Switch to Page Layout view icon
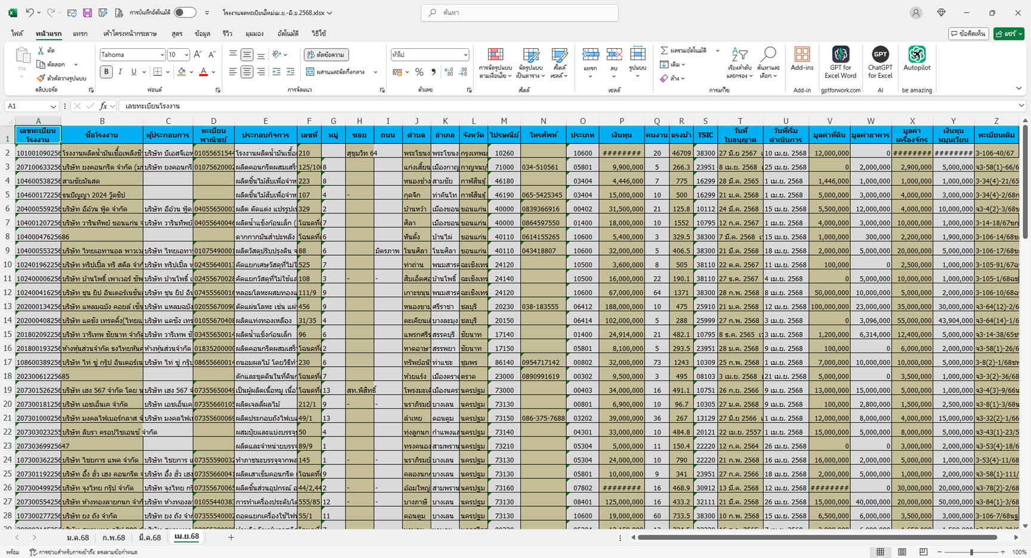The image size is (1031, 558). pyautogui.click(x=902, y=552)
